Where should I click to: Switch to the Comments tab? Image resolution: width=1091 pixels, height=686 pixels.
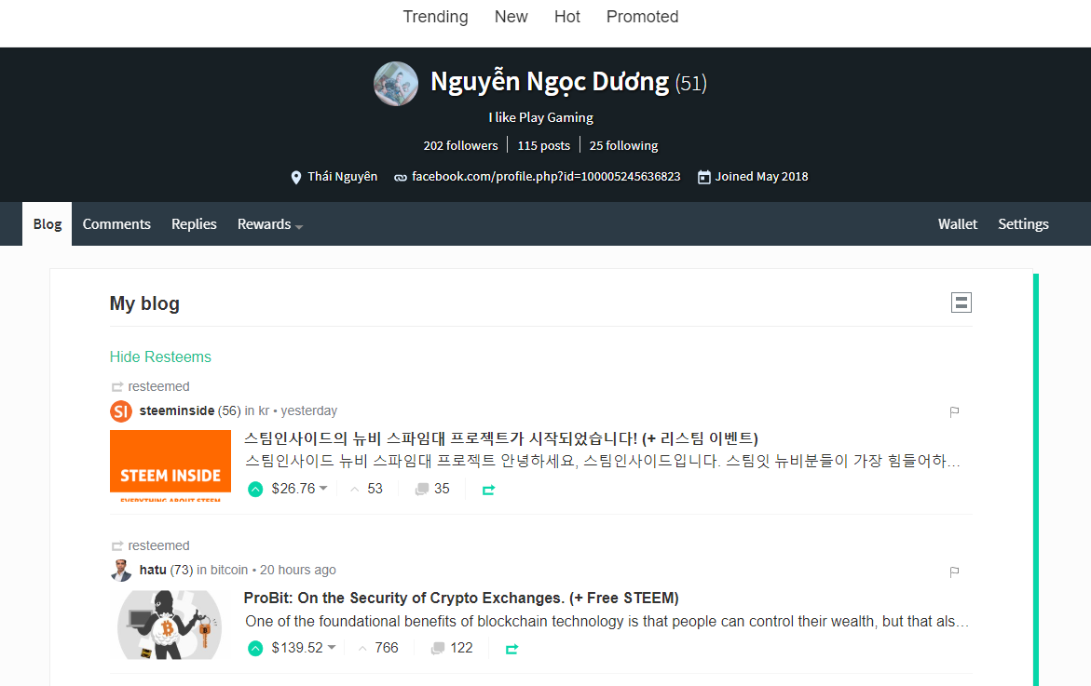coord(116,223)
